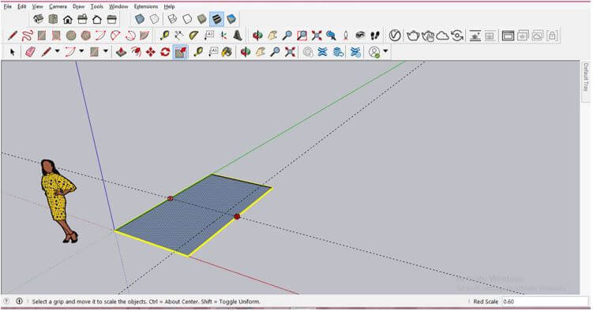Choose the arrow Select tool
This screenshot has height=311, width=593.
coord(13,52)
